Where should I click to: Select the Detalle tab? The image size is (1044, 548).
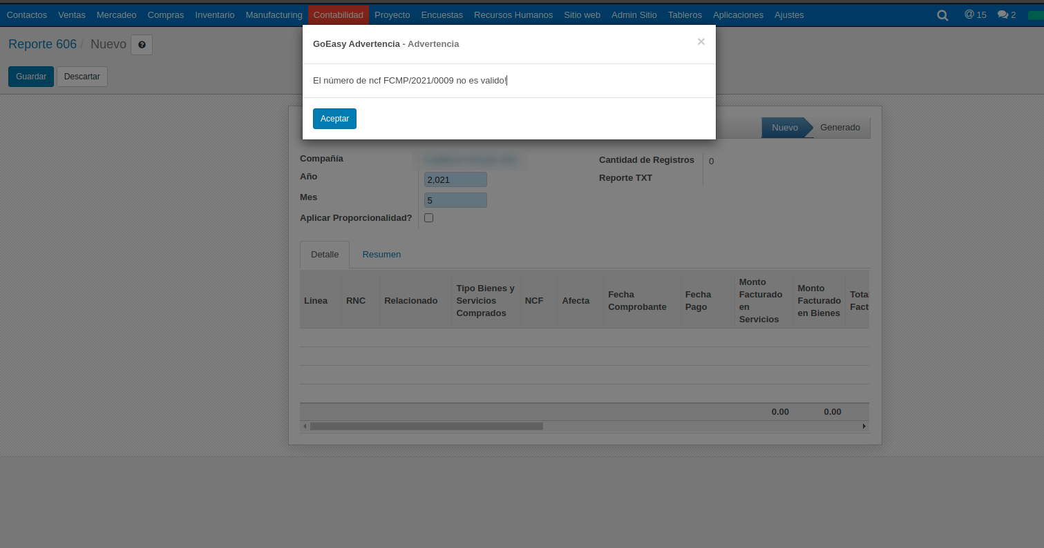click(x=325, y=255)
